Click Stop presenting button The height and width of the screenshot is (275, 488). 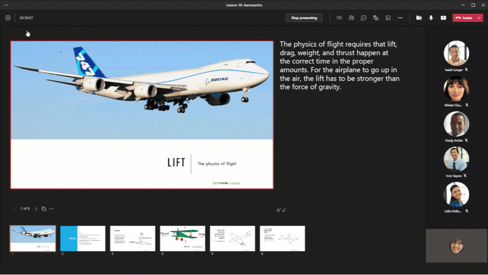304,18
